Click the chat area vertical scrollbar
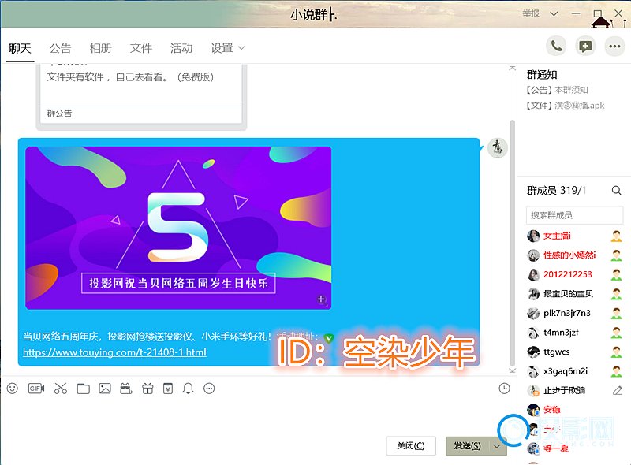 pyautogui.click(x=512, y=241)
